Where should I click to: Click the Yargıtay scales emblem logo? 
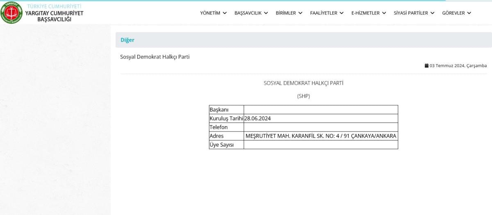click(11, 13)
